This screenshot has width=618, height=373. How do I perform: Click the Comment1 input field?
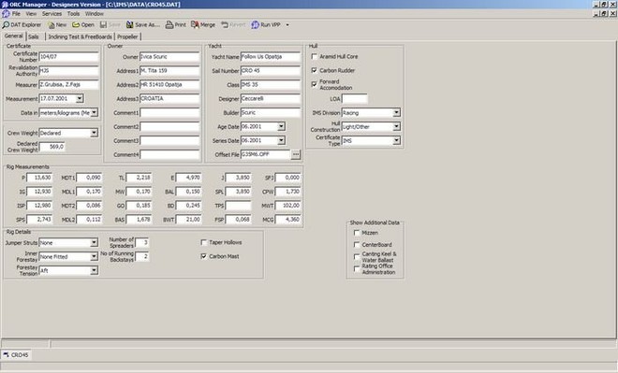(x=169, y=113)
